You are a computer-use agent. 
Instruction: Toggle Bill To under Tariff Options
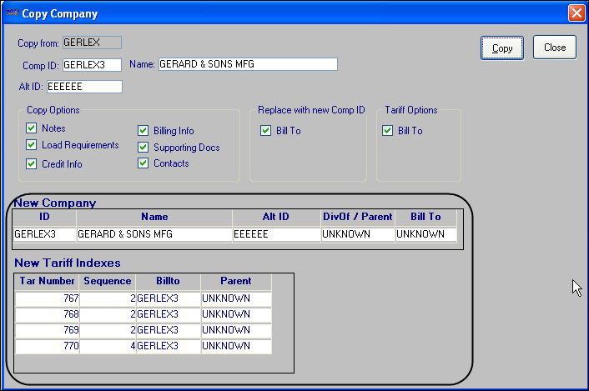coord(387,130)
